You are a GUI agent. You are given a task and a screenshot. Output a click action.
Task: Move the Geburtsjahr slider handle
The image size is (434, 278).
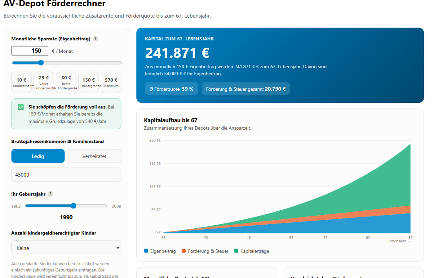(x=73, y=206)
